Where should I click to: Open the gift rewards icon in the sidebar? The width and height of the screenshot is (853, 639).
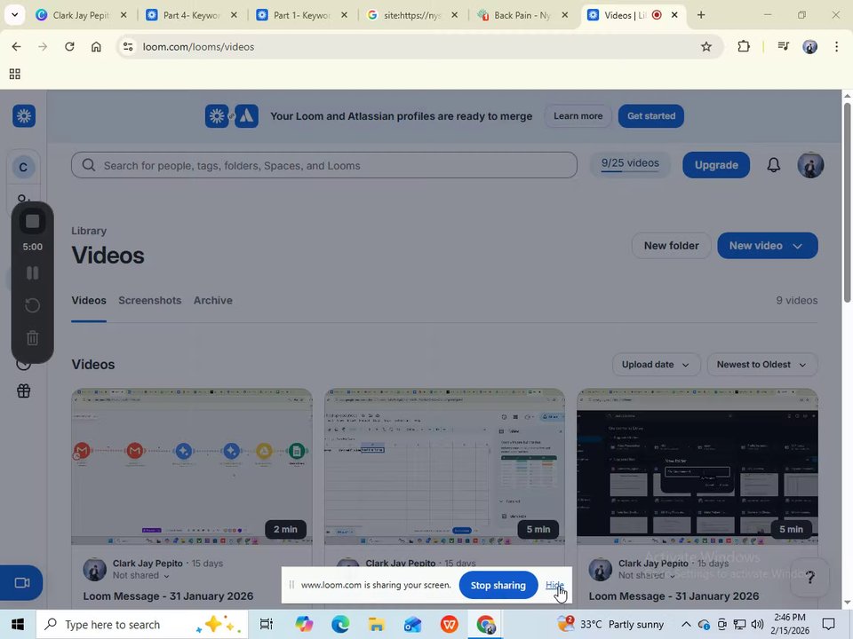click(x=23, y=391)
